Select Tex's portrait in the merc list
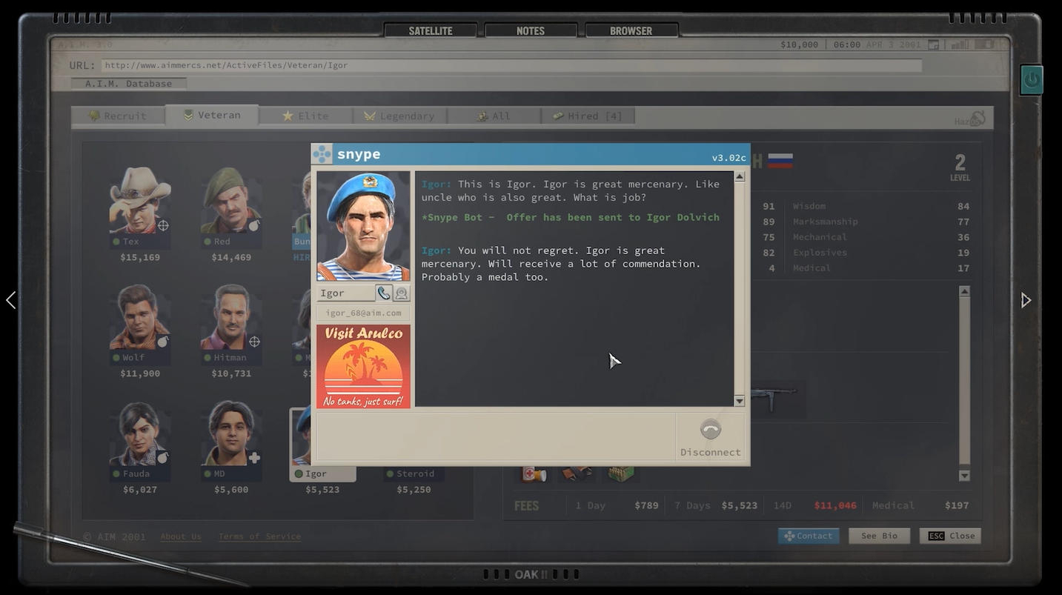 (x=139, y=200)
